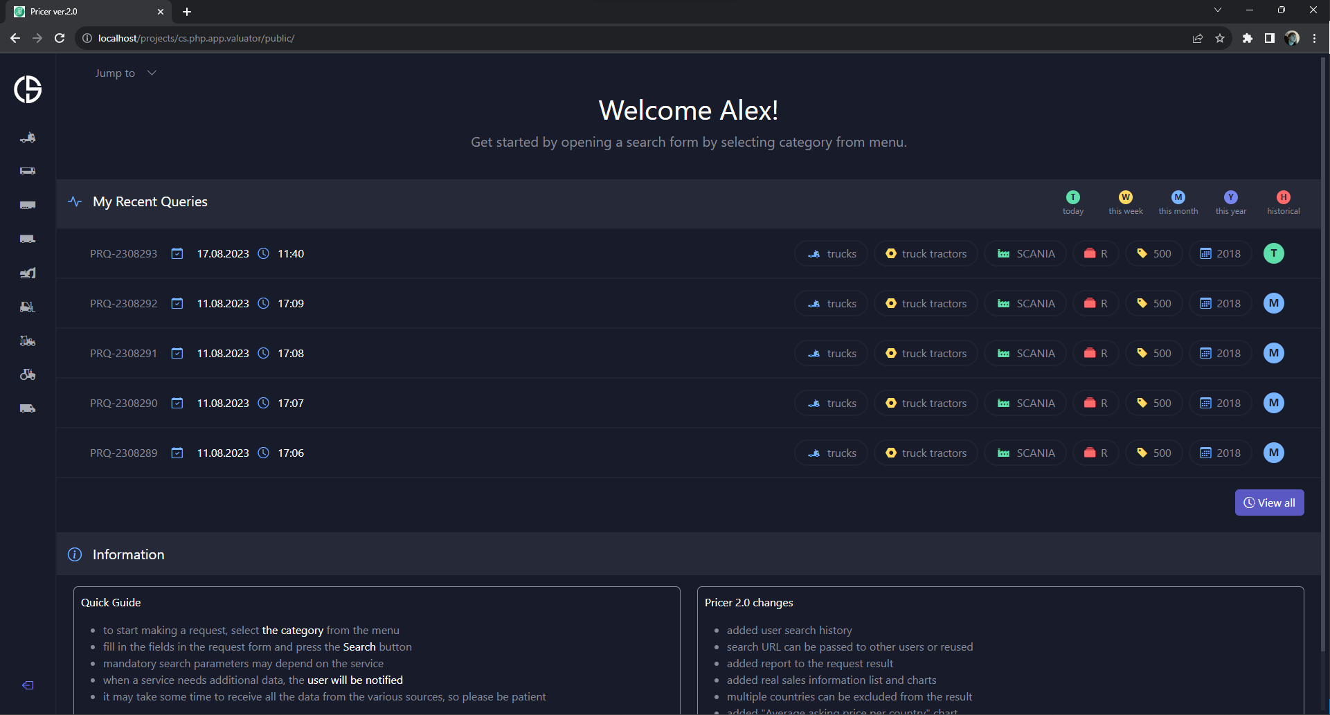Select the excavator icon in the sidebar
The image size is (1330, 715).
pos(28,273)
